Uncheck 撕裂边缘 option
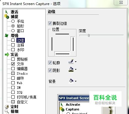The image size is (129, 114). [x=50, y=23]
